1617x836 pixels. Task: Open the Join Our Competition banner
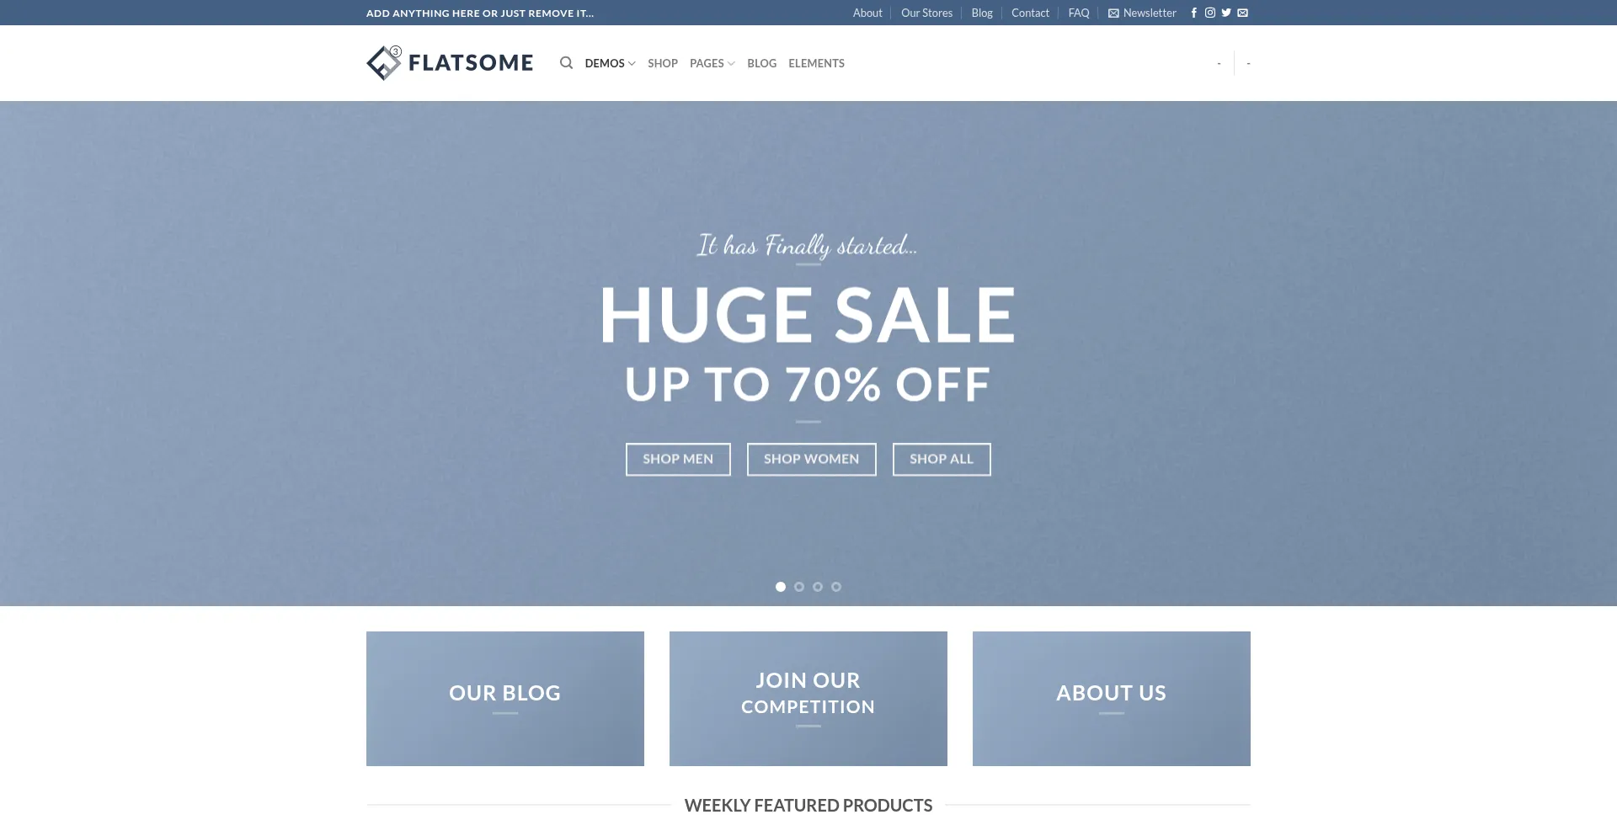pos(808,699)
